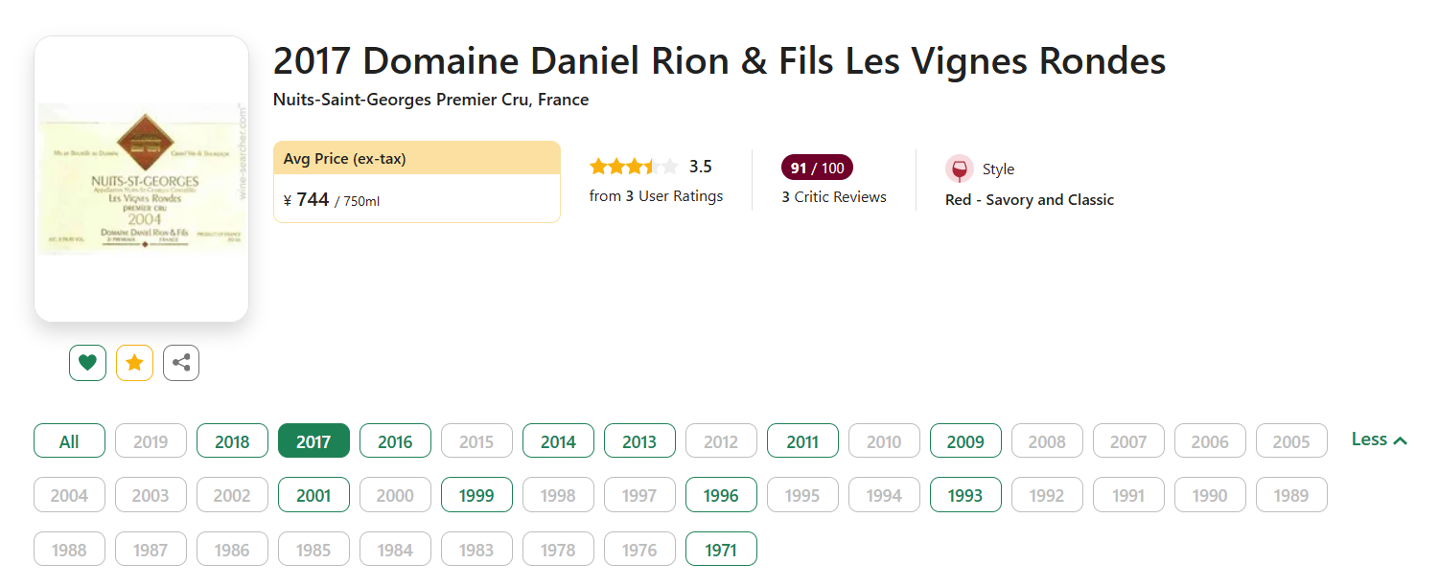Image resolution: width=1439 pixels, height=586 pixels.
Task: Click the red wine glass style icon
Action: tap(959, 169)
